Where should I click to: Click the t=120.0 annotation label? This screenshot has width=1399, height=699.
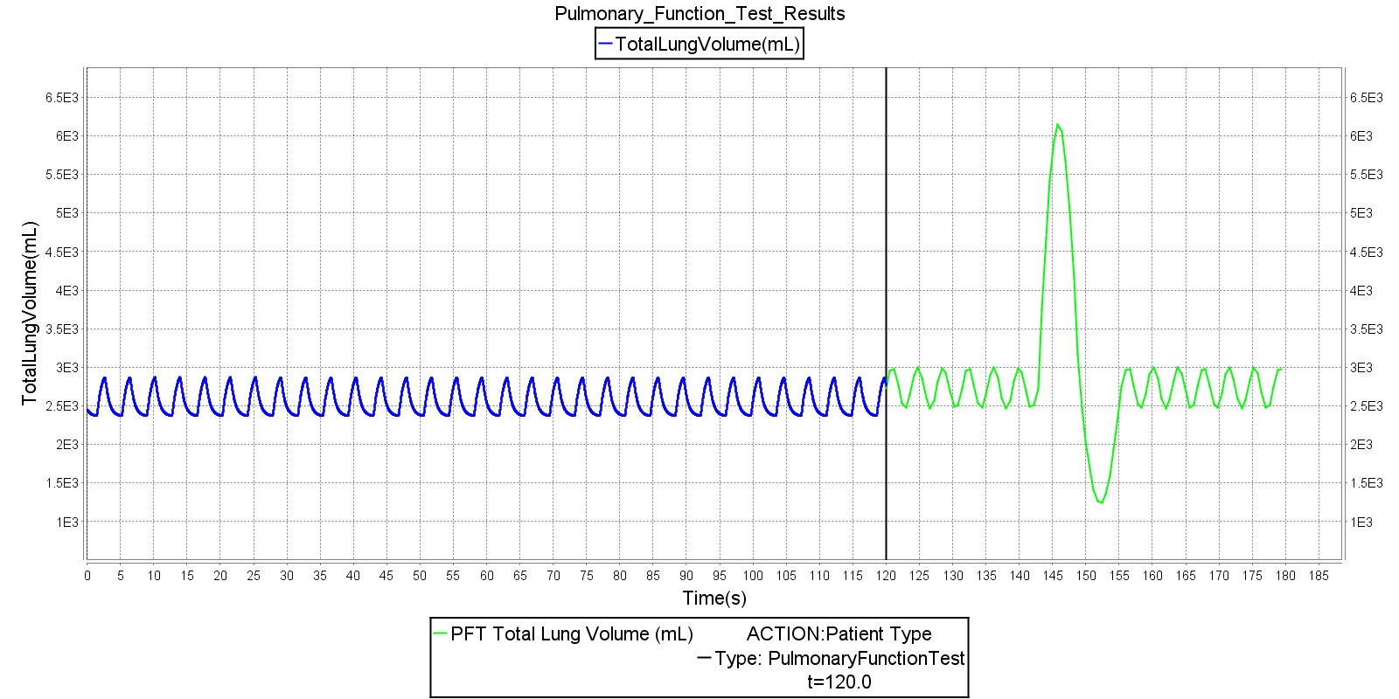coord(839,682)
